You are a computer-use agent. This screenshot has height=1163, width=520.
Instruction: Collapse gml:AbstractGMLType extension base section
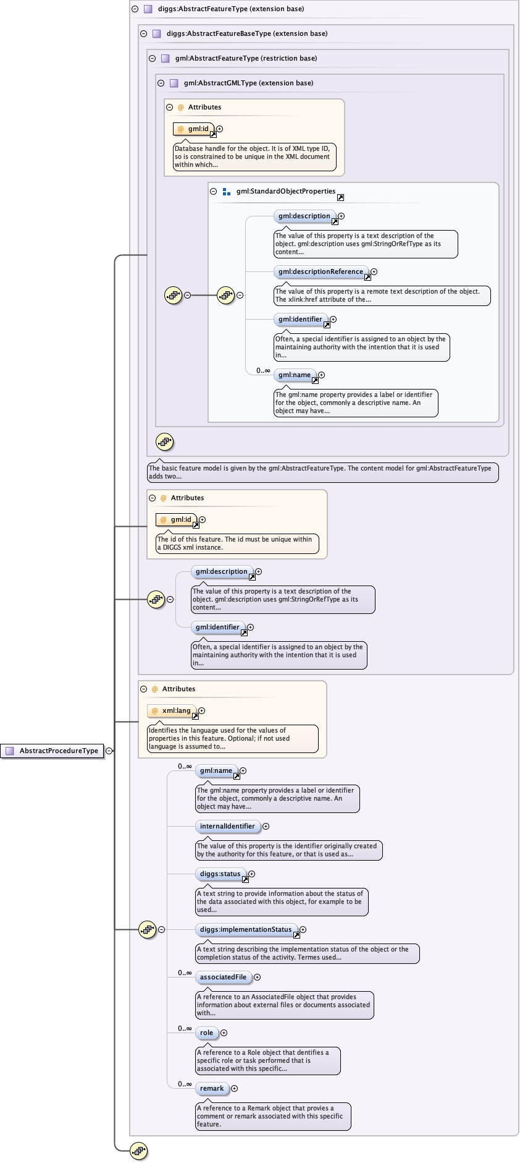pos(161,83)
